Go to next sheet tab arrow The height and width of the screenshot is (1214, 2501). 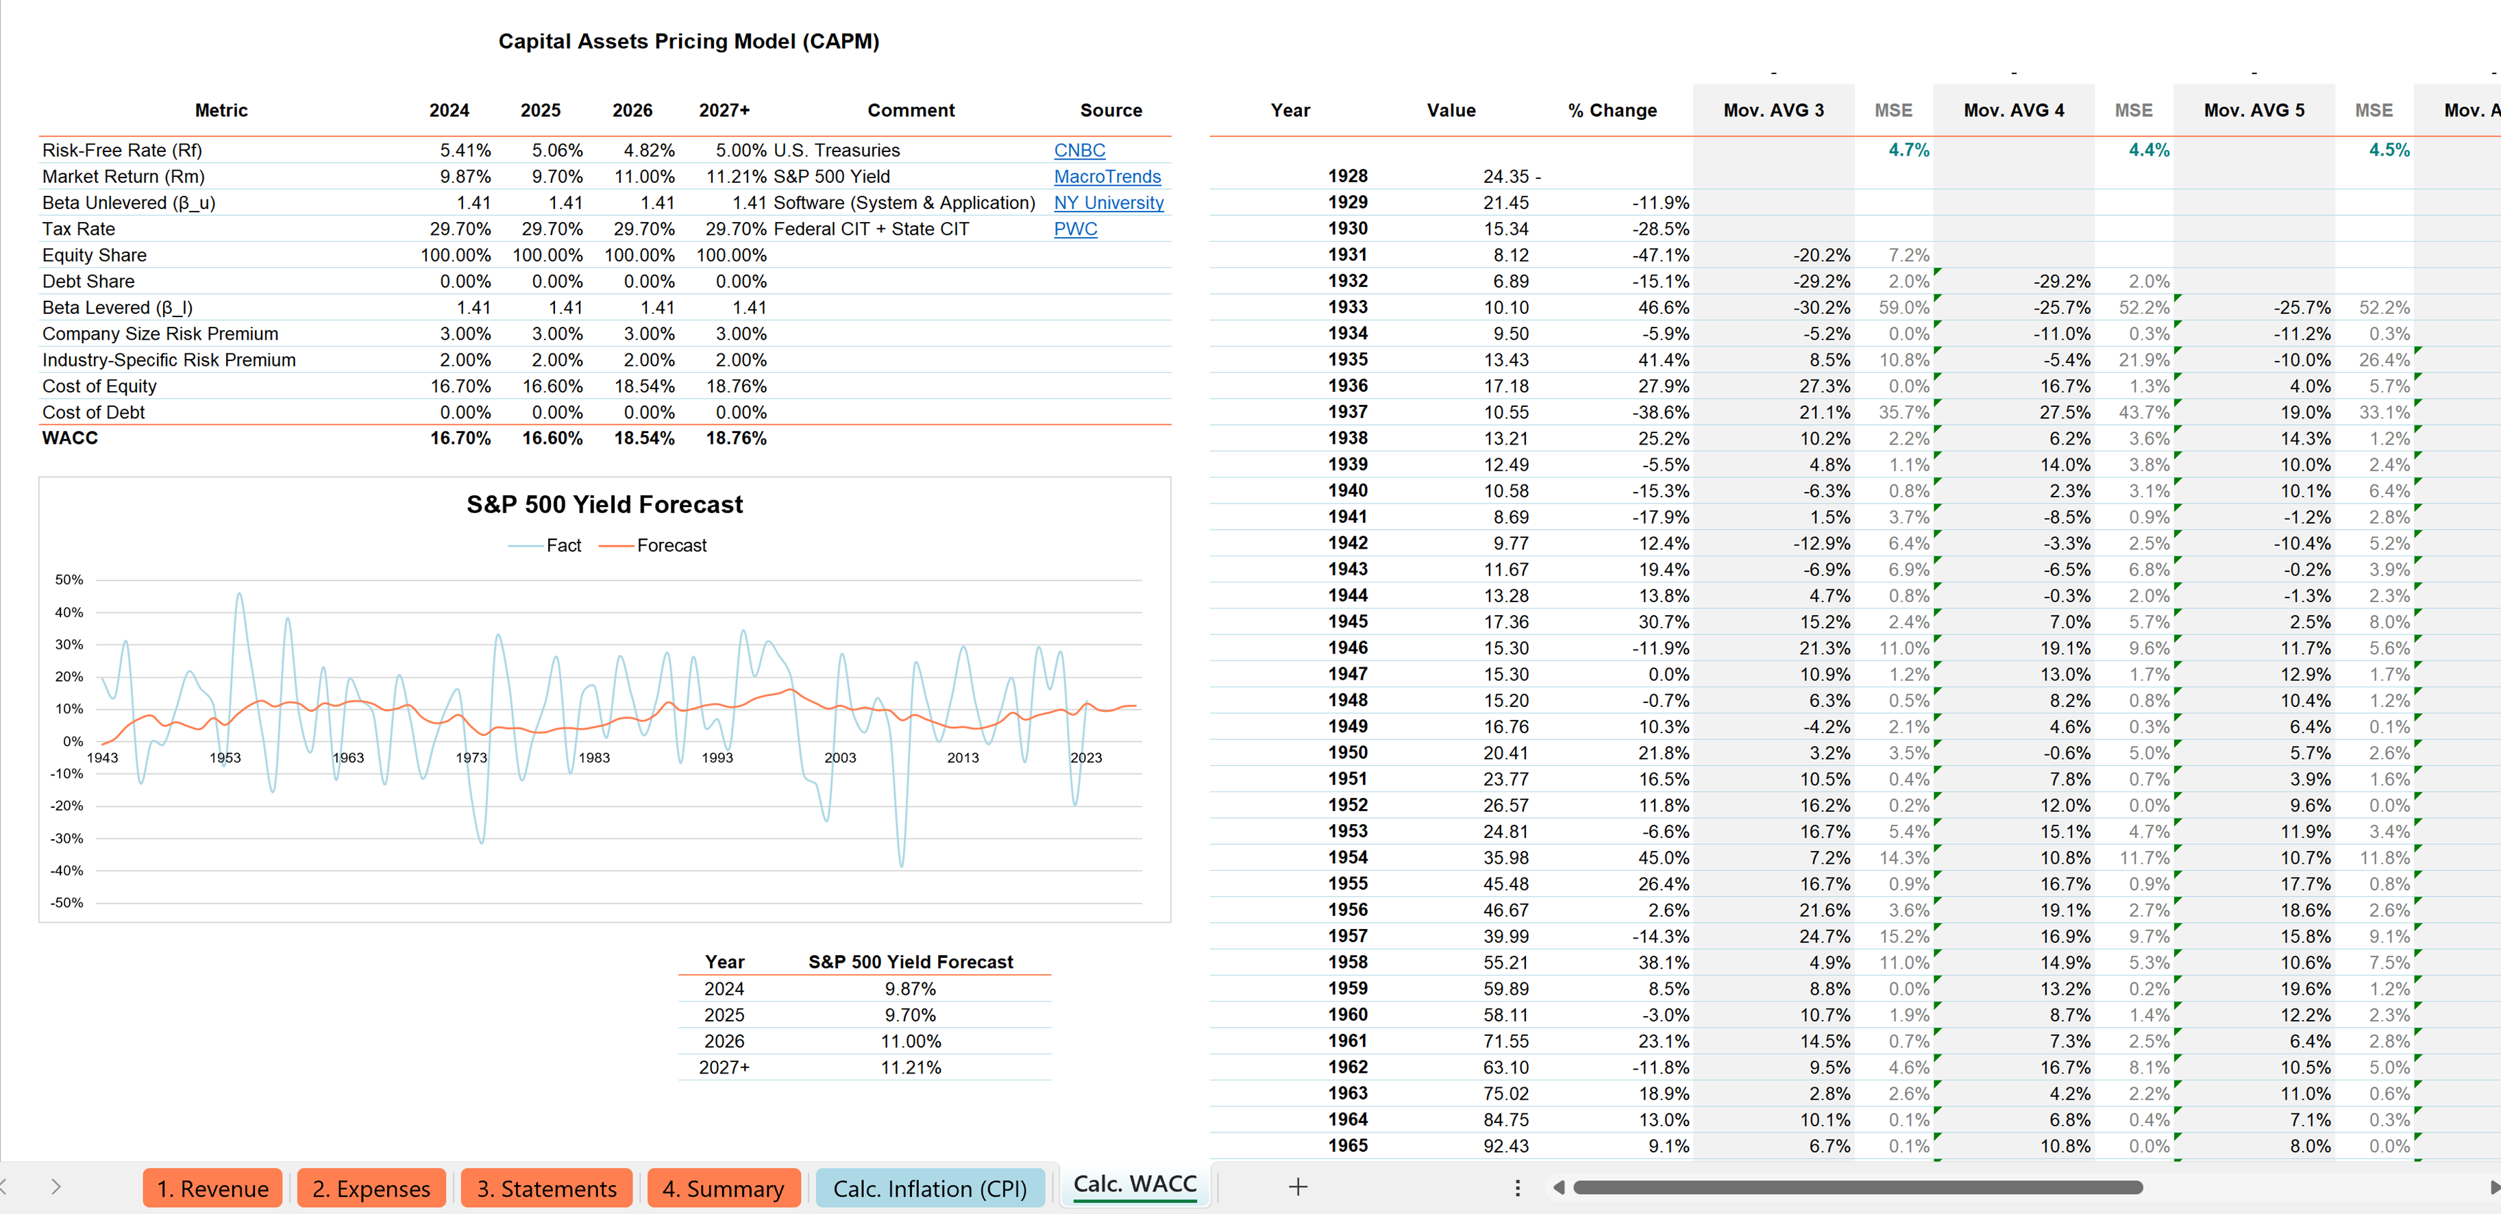tap(56, 1187)
